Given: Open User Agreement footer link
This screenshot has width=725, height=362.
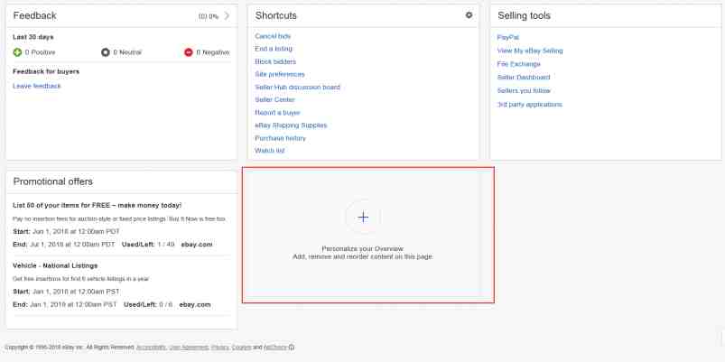Looking at the screenshot, I should click(x=189, y=348).
